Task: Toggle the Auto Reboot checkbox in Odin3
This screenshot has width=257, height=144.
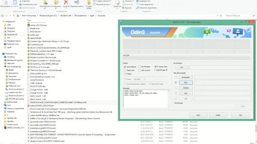Action: pos(125,67)
